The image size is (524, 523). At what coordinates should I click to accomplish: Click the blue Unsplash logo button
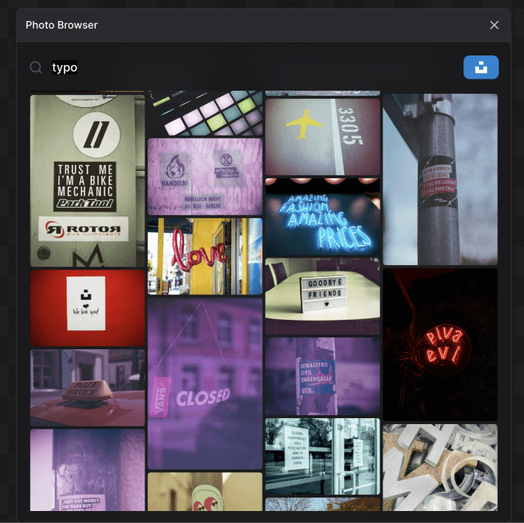pos(481,67)
